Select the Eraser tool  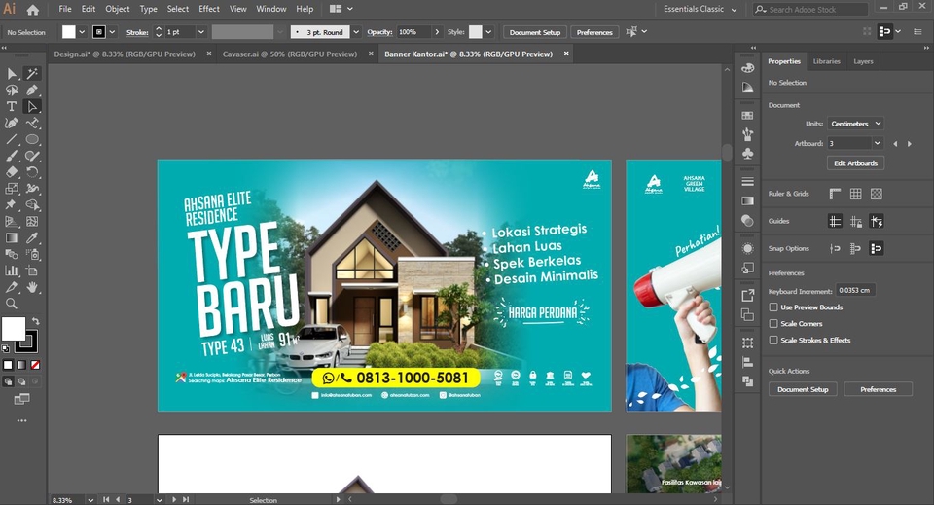[12, 172]
